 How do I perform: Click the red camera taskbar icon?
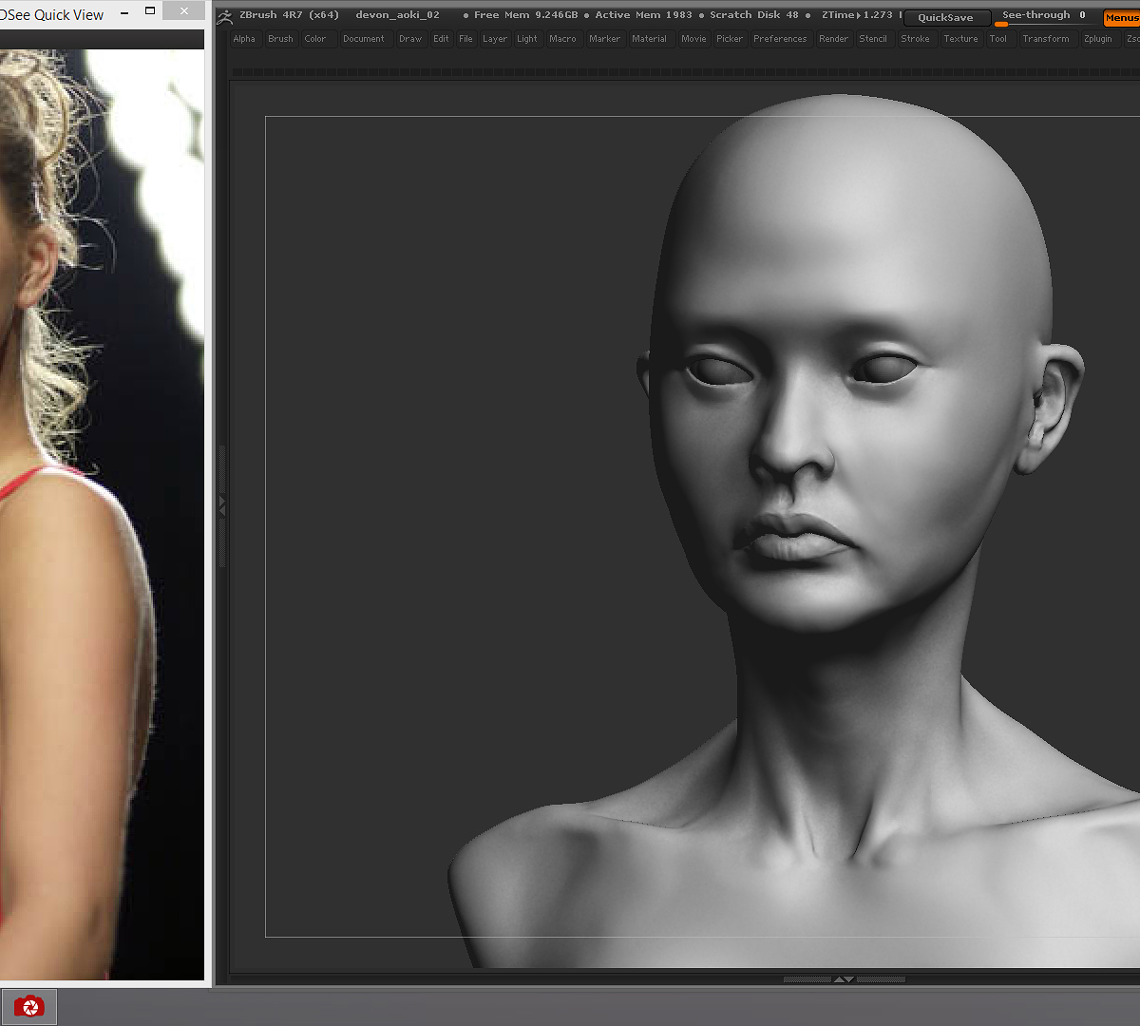pos(29,1007)
